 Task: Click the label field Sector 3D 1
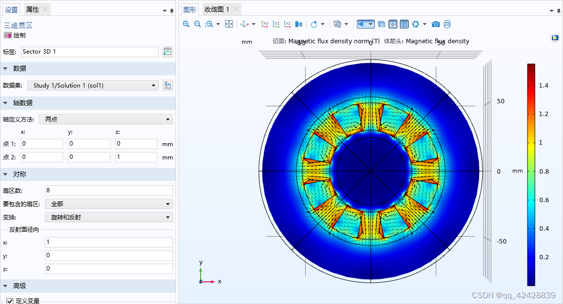90,52
